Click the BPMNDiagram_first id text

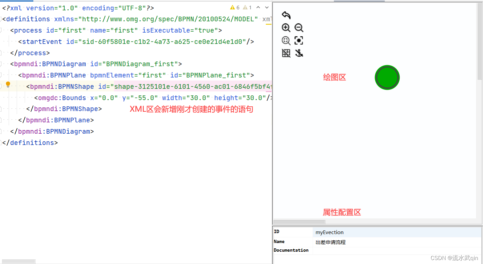(x=140, y=64)
